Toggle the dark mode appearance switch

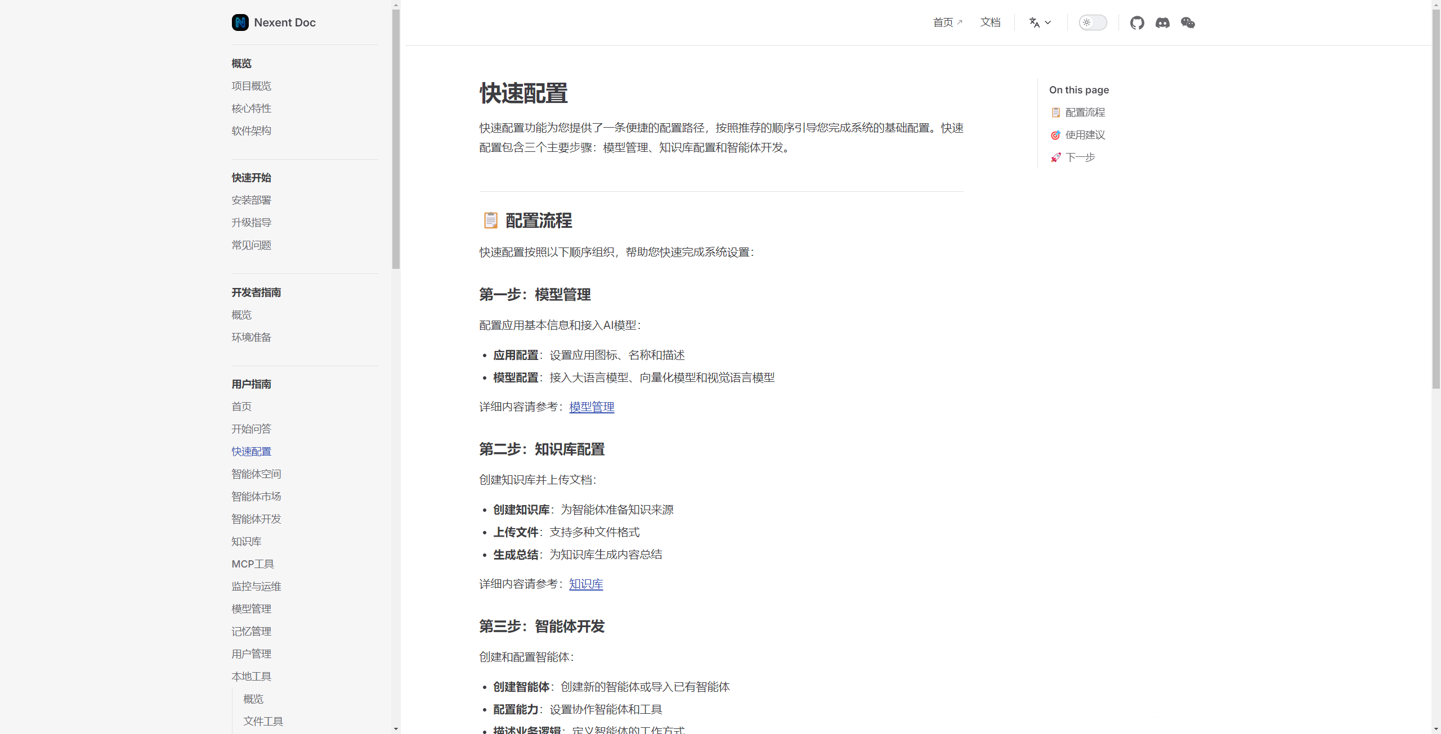tap(1093, 22)
